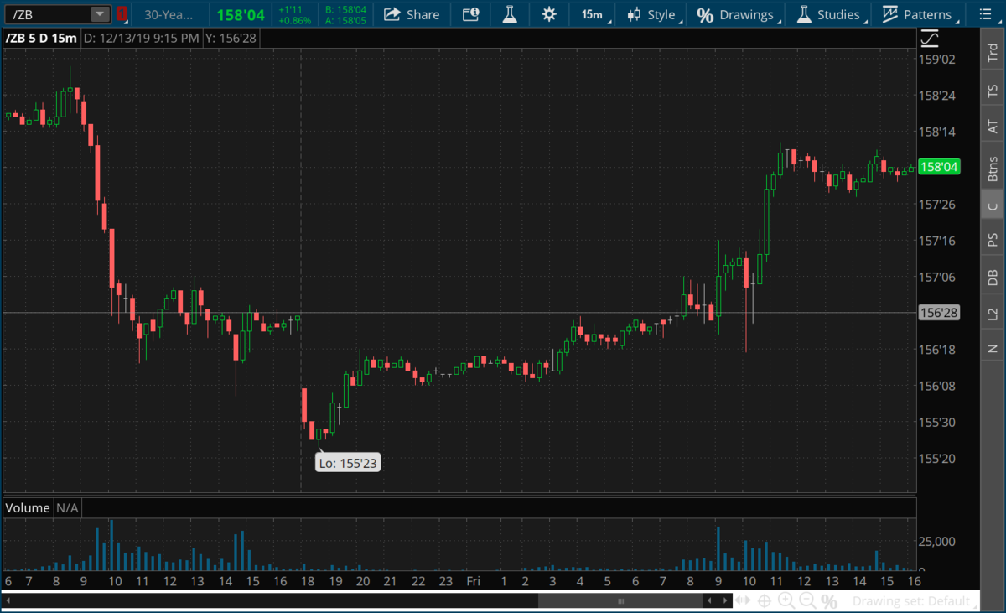This screenshot has width=1006, height=613.
Task: Click the Lo: 155'23 low label
Action: point(348,462)
